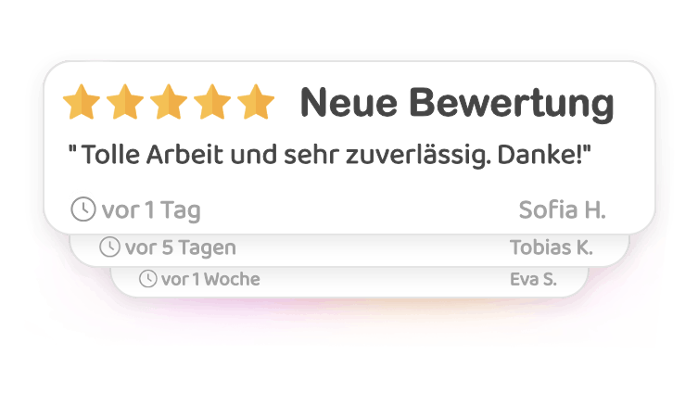Viewport: 698px width, 393px height.
Task: Click the clock icon beside vor 5 Tagen
Action: tap(109, 247)
